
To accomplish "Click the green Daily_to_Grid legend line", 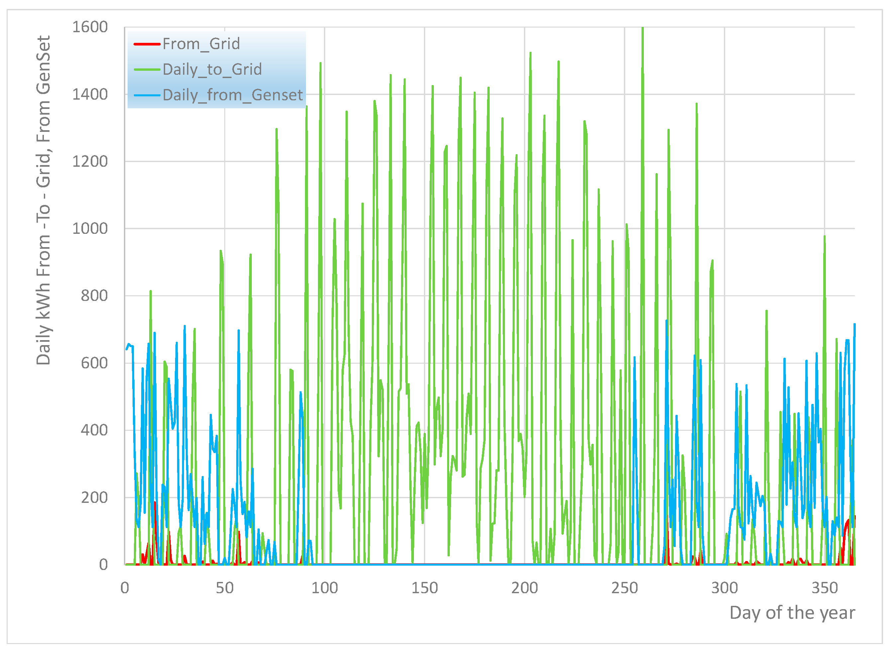I will click(147, 69).
